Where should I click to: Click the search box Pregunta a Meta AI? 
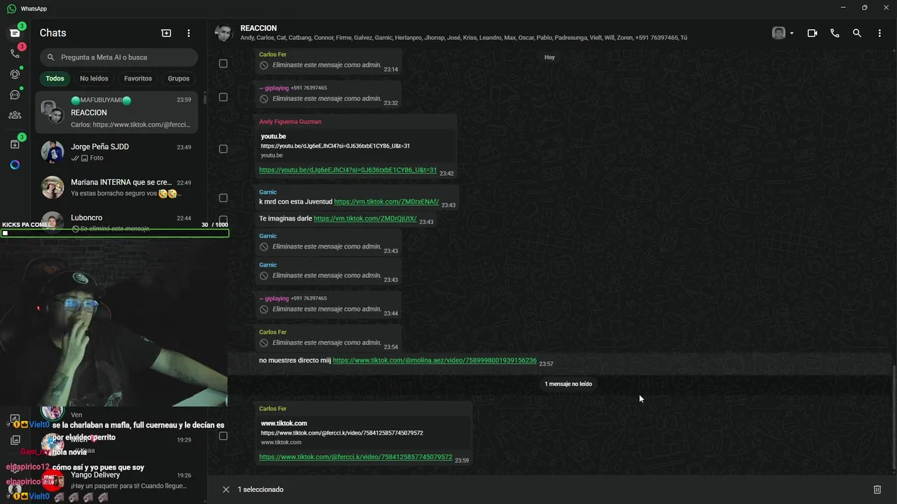pos(118,57)
